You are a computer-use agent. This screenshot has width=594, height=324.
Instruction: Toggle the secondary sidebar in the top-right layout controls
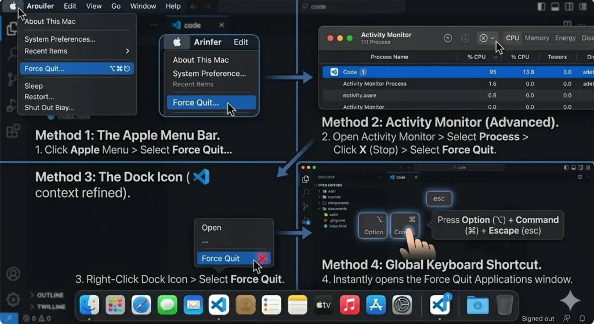[569, 6]
